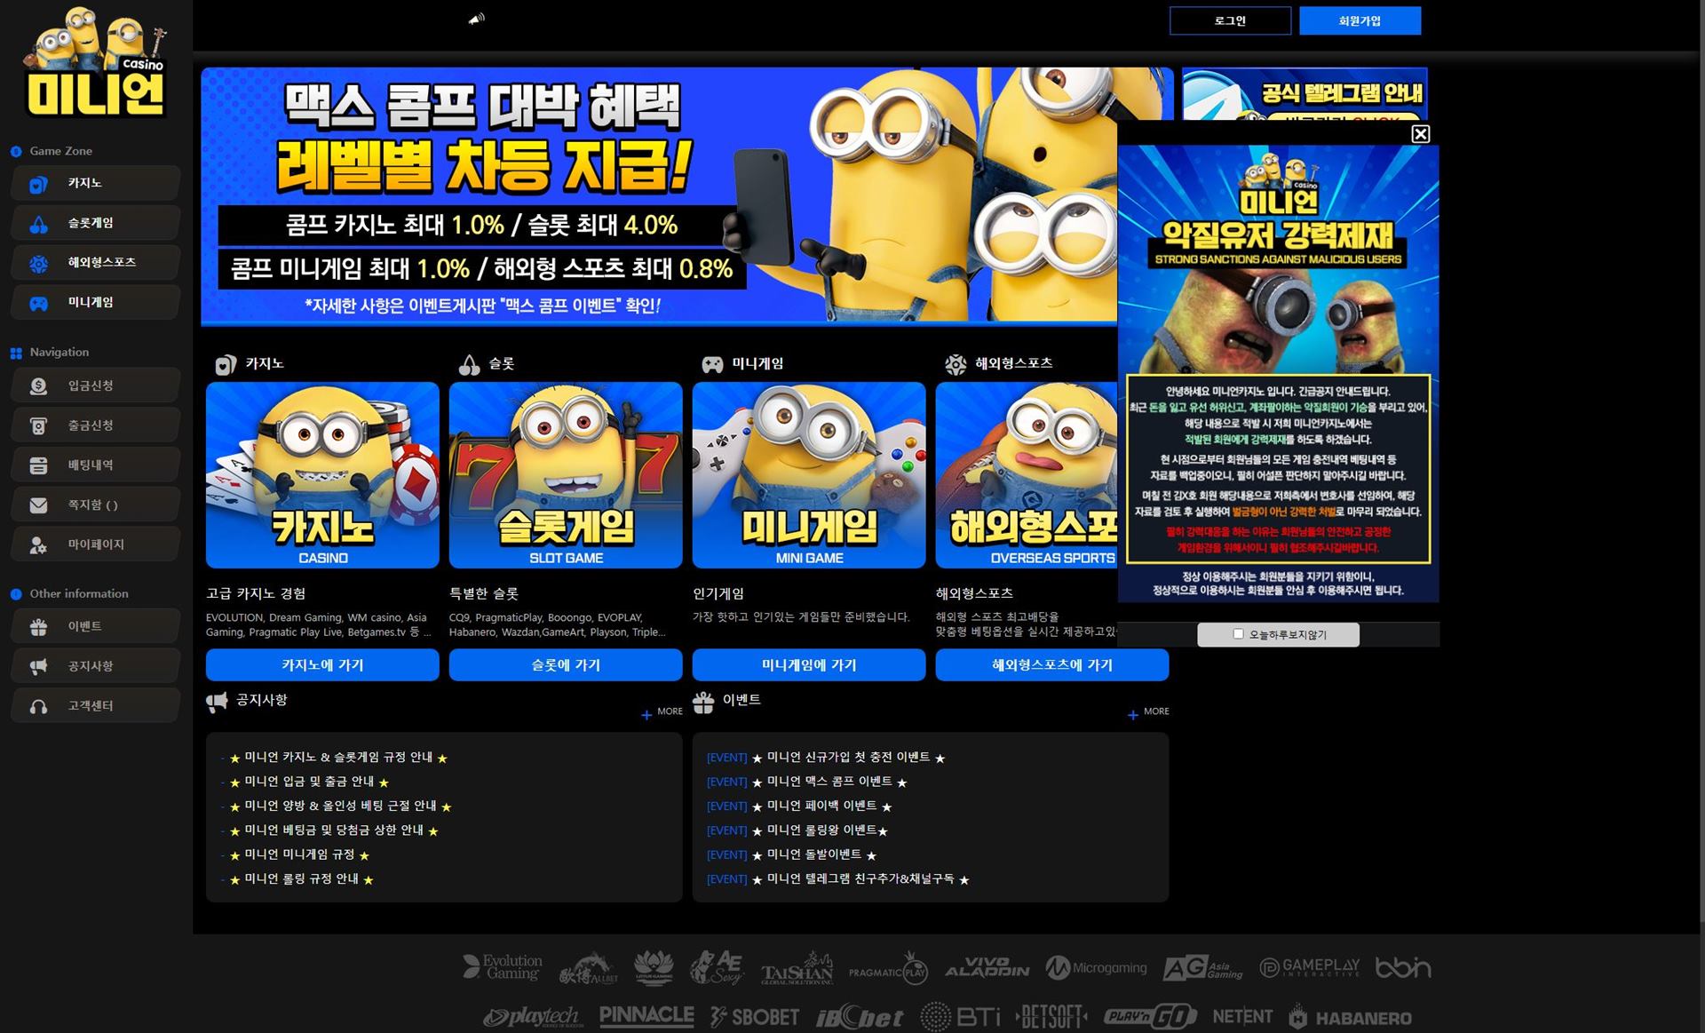Expand 공지사항 with the MORE link

click(x=662, y=712)
